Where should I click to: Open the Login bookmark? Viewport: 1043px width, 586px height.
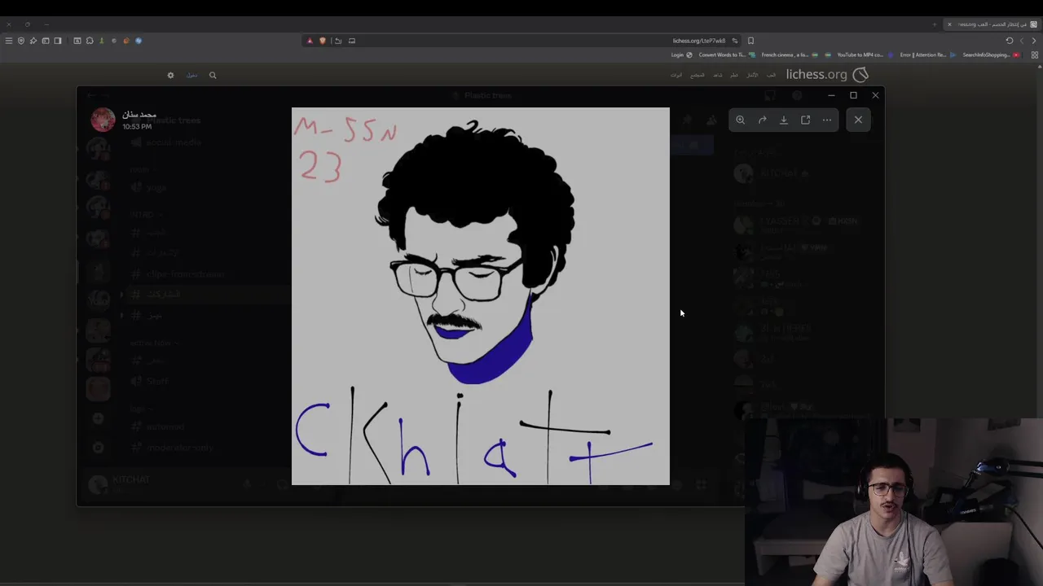(681, 55)
